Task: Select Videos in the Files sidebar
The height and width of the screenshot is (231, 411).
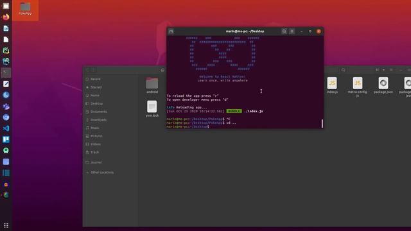Action: (110, 144)
